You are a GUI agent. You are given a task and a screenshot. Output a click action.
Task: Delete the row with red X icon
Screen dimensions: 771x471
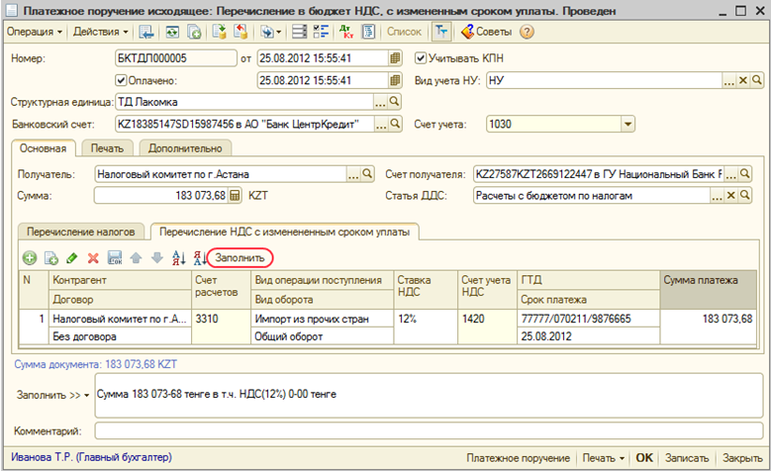[93, 257]
